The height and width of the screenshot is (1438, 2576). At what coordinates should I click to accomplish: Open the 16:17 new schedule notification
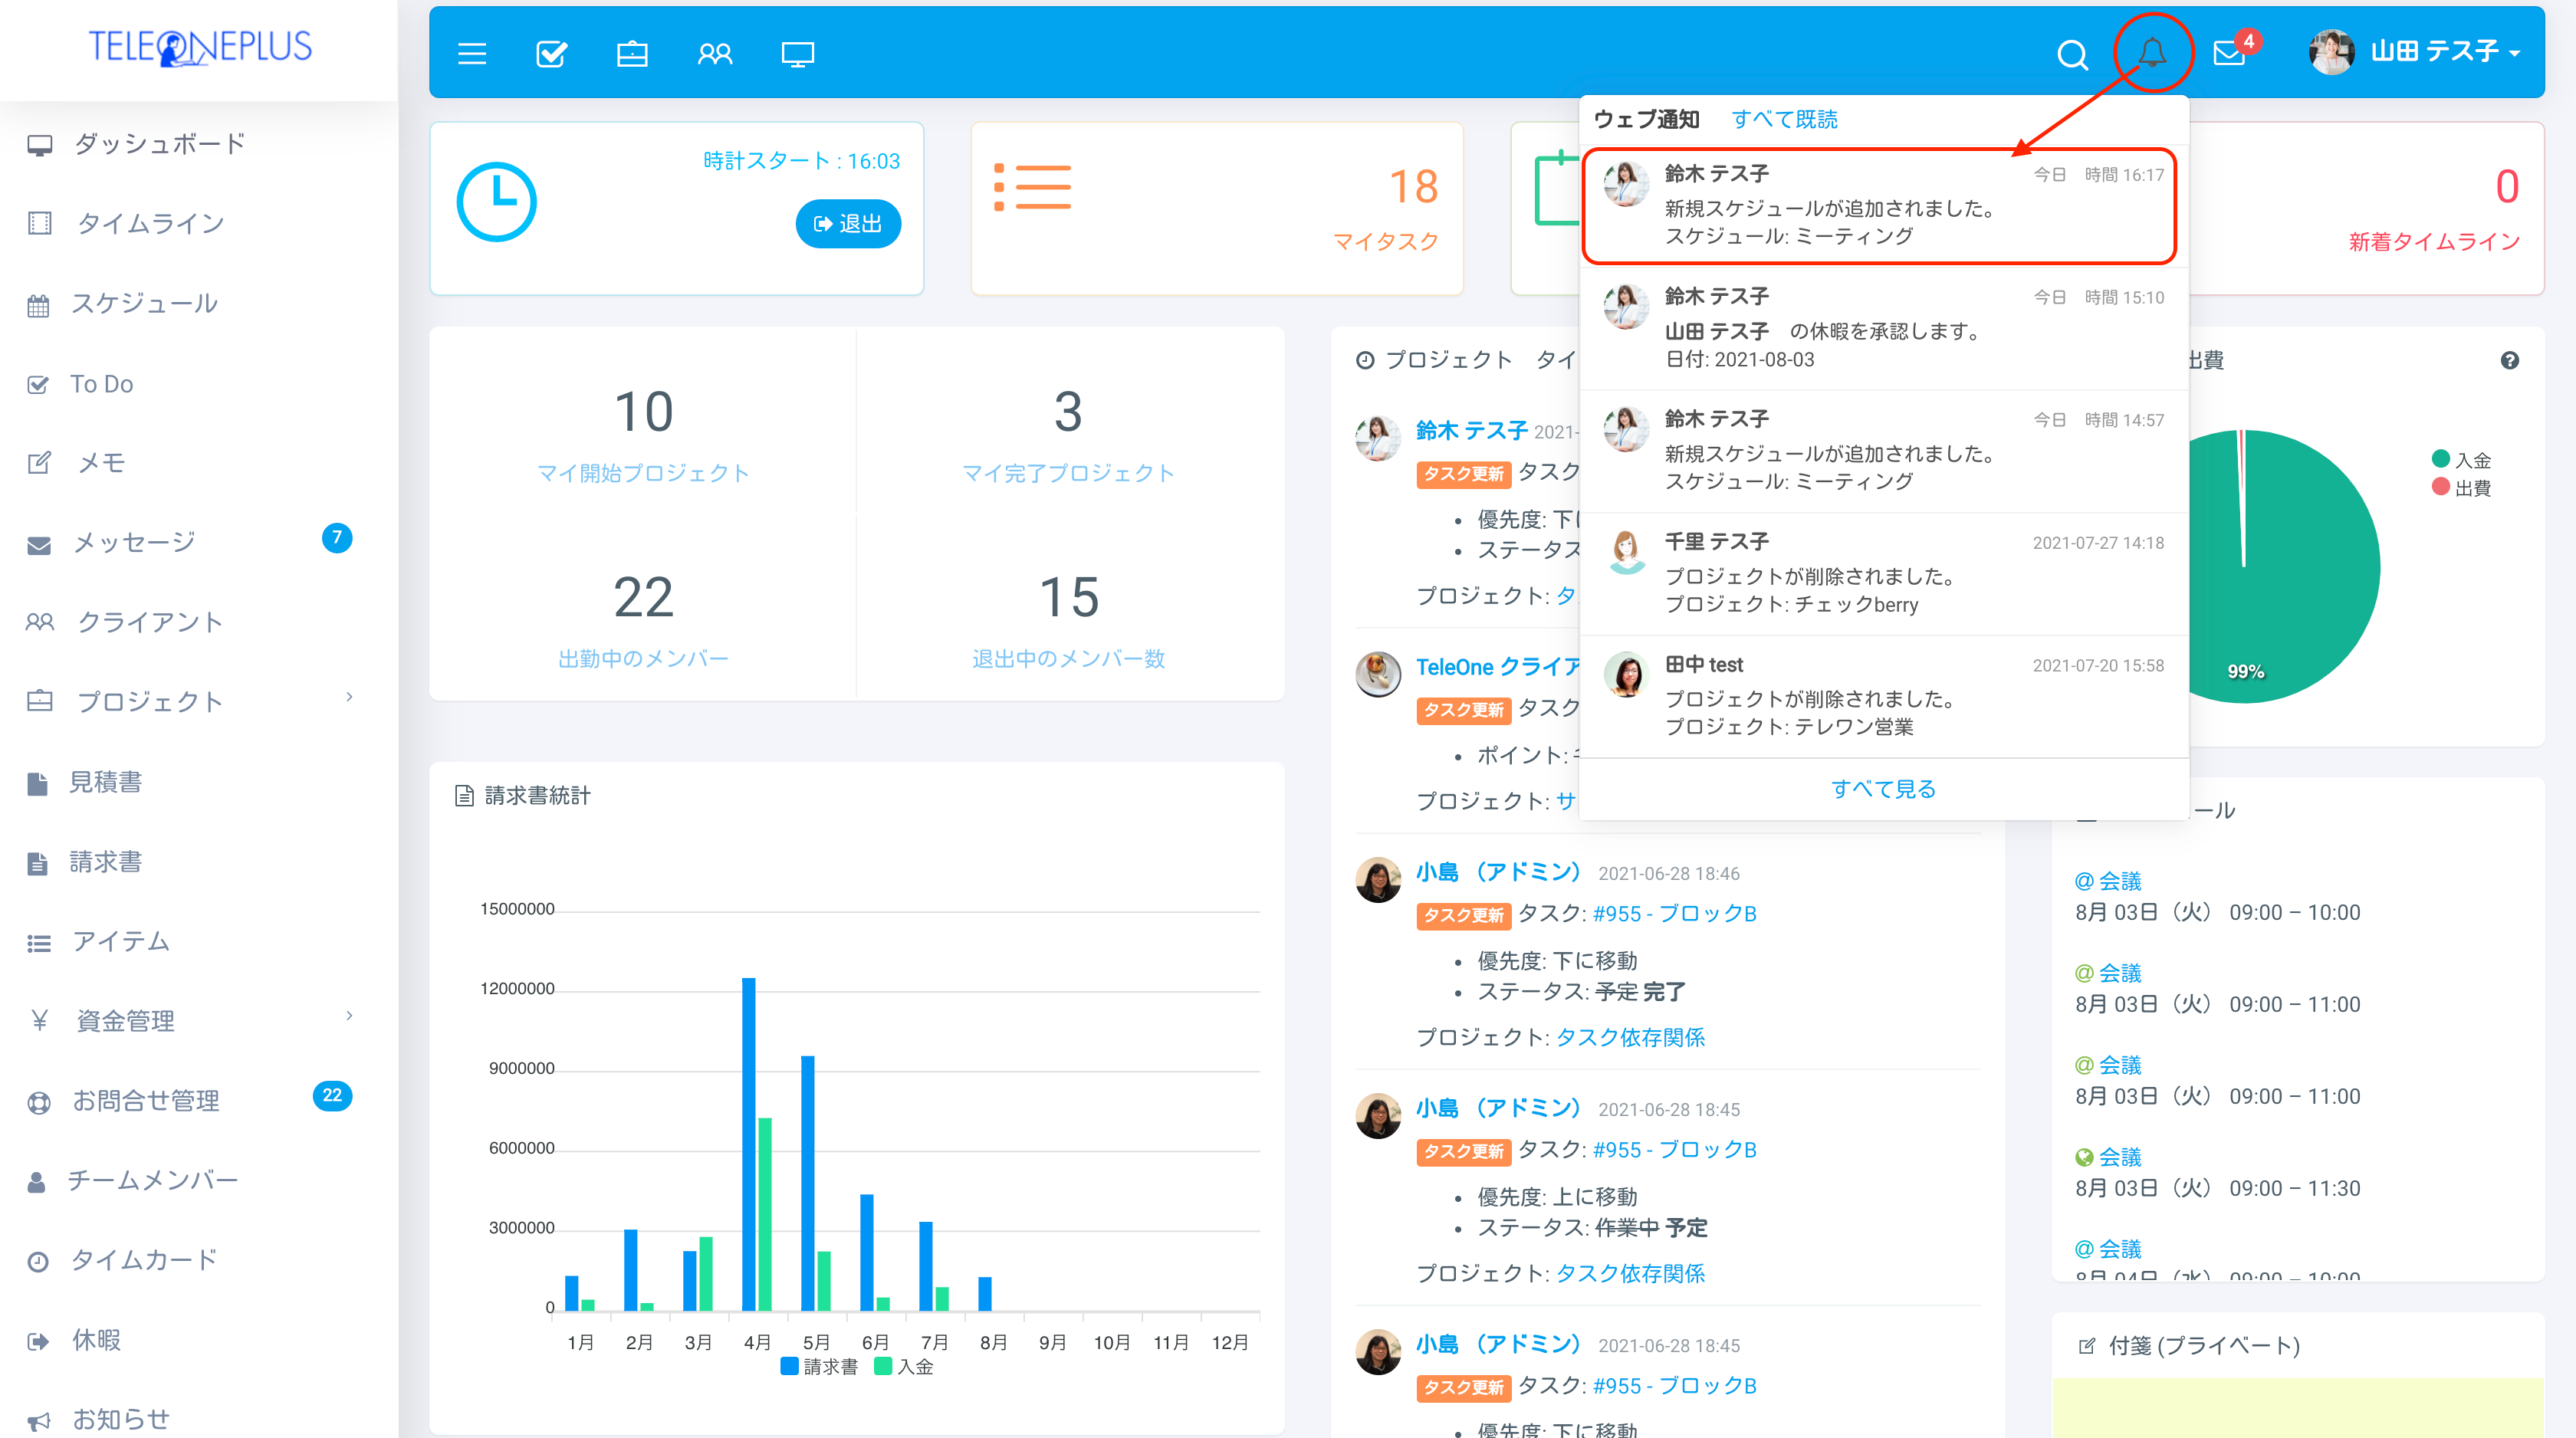[1883, 206]
